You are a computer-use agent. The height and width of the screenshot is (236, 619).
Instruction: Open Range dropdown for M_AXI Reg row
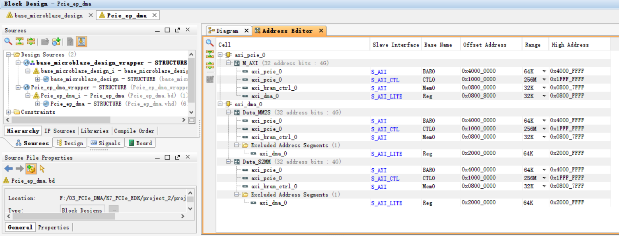click(544, 96)
